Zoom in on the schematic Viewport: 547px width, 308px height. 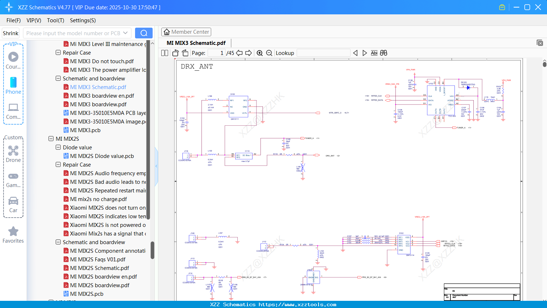[x=260, y=53]
